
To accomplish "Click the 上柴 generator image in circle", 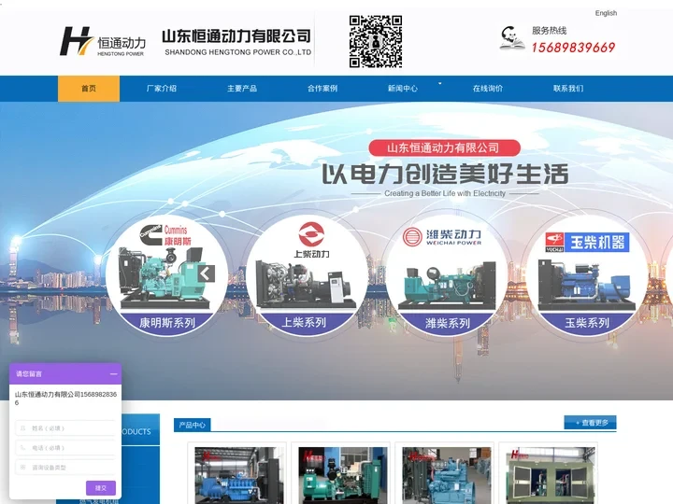I will coord(306,284).
